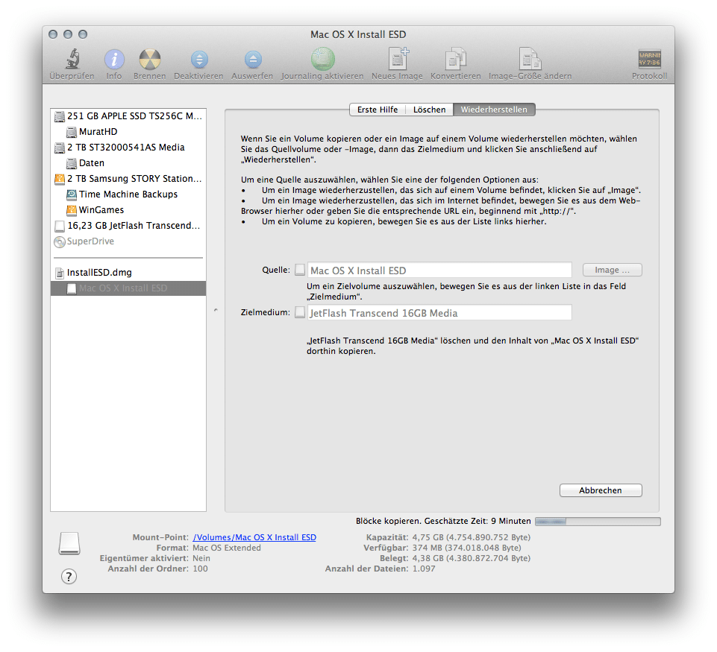Click the Kapazität value "4,75 GB (4.754.890.752 Byte)"
Viewport: 717px width, 652px height.
[472, 537]
